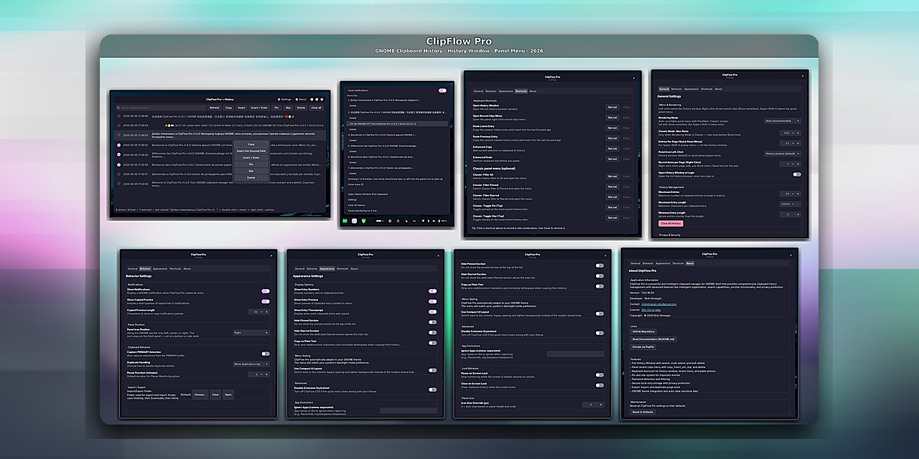Decrease Pause Duration minutes with minus
The height and width of the screenshot is (459, 919).
(261, 374)
